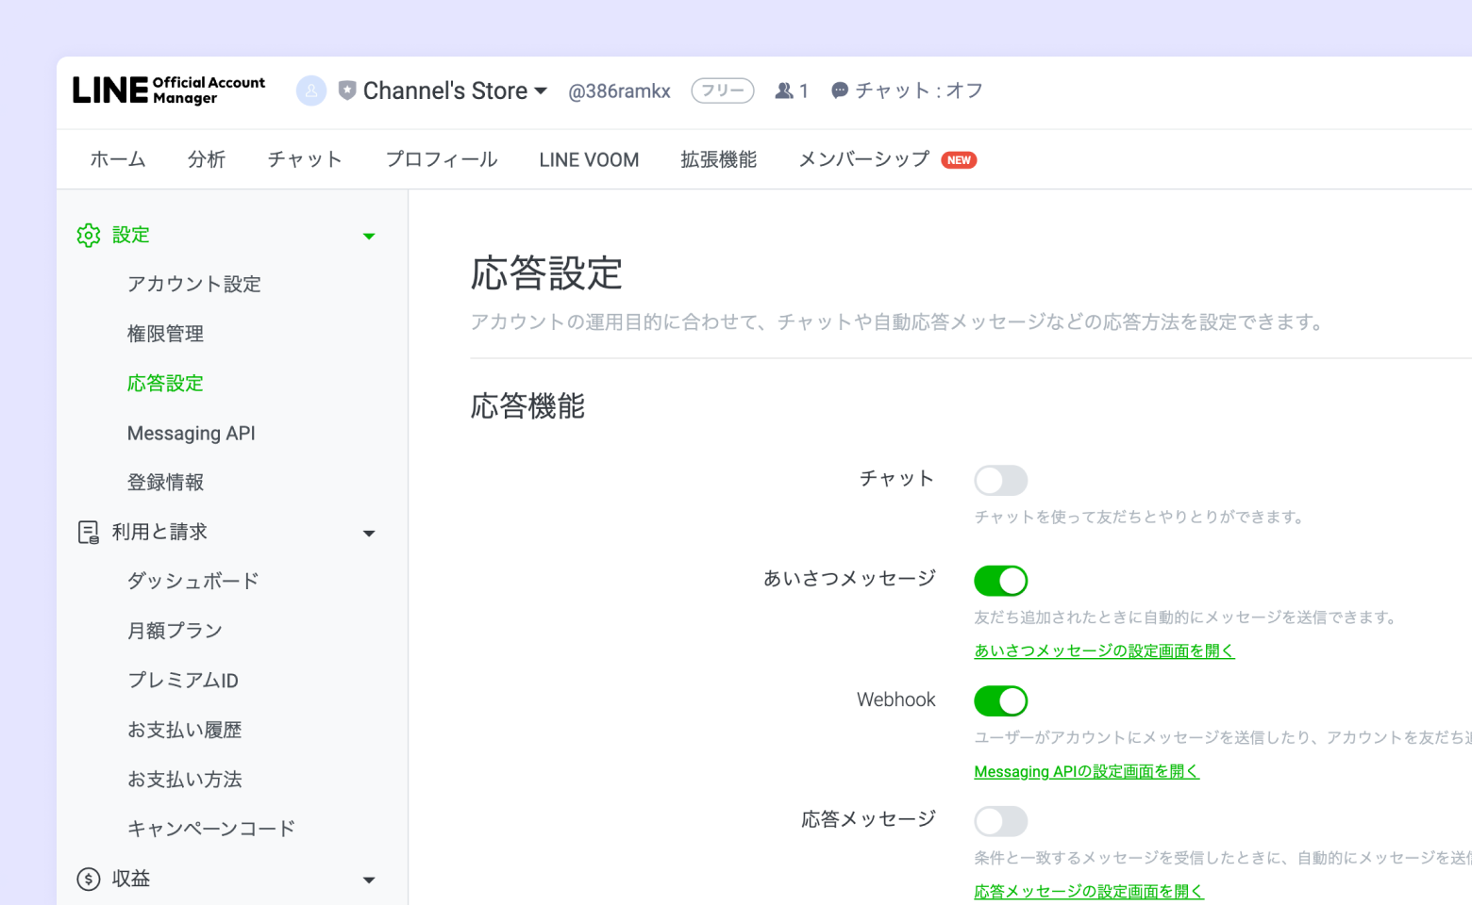This screenshot has height=905, width=1472.
Task: Open 月額プラン in the sidebar
Action: point(175,631)
